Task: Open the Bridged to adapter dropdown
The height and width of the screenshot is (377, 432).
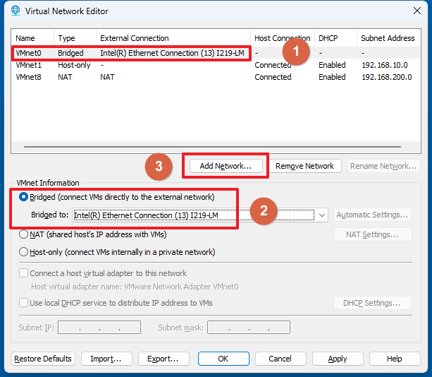Action: 322,215
